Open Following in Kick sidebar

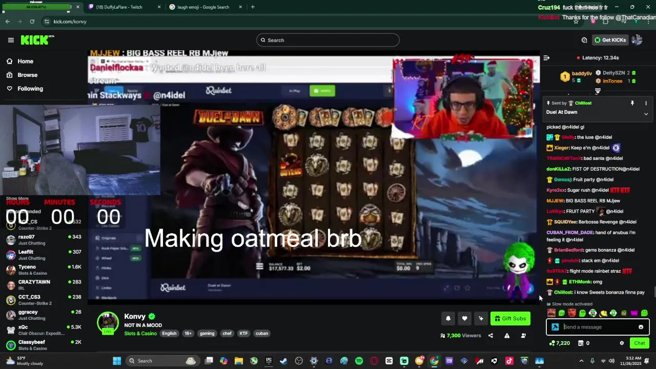30,89
